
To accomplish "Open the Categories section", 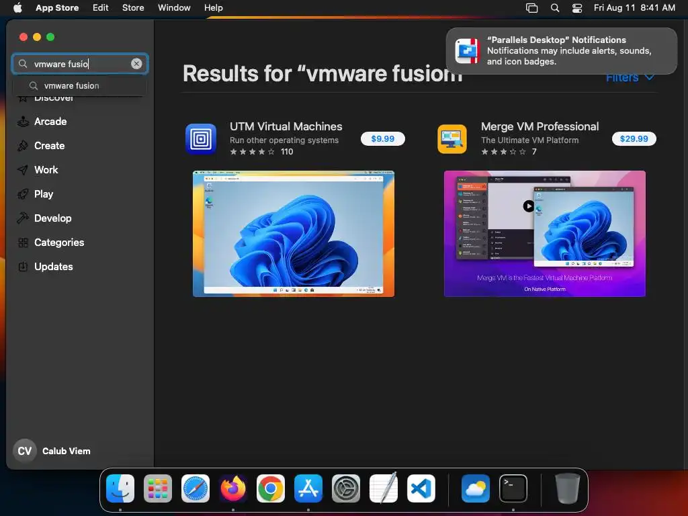I will [59, 242].
